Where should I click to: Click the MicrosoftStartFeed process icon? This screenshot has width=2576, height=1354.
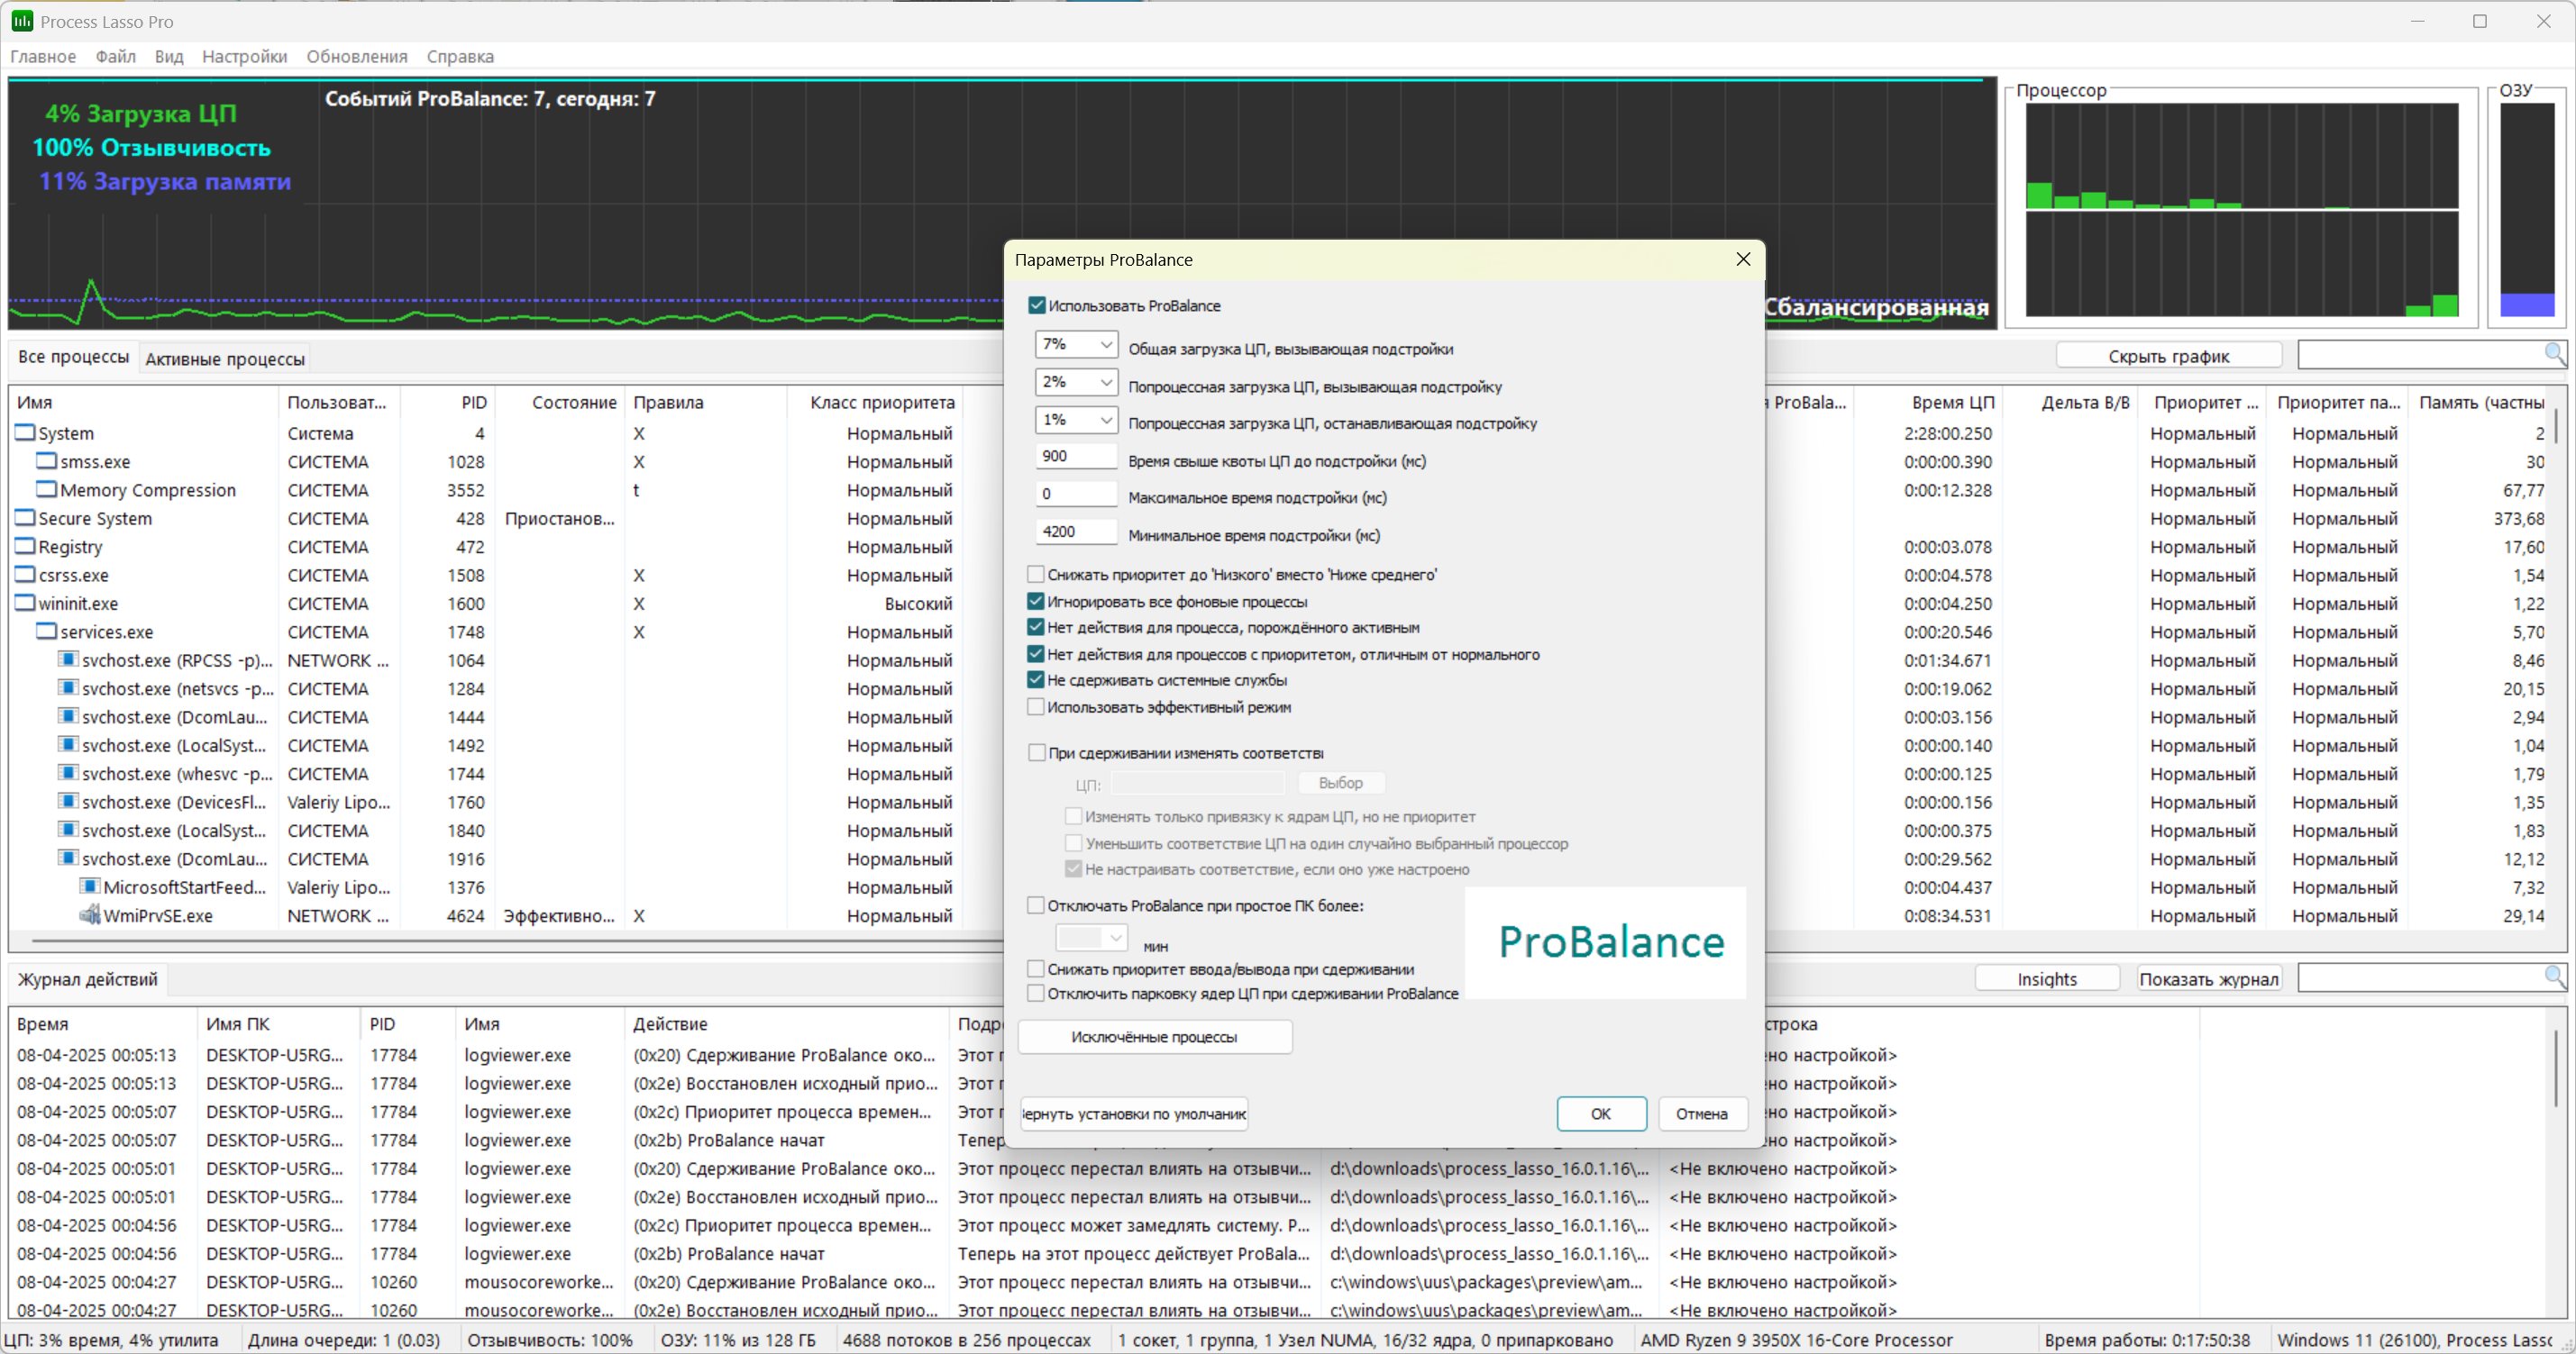pos(90,886)
